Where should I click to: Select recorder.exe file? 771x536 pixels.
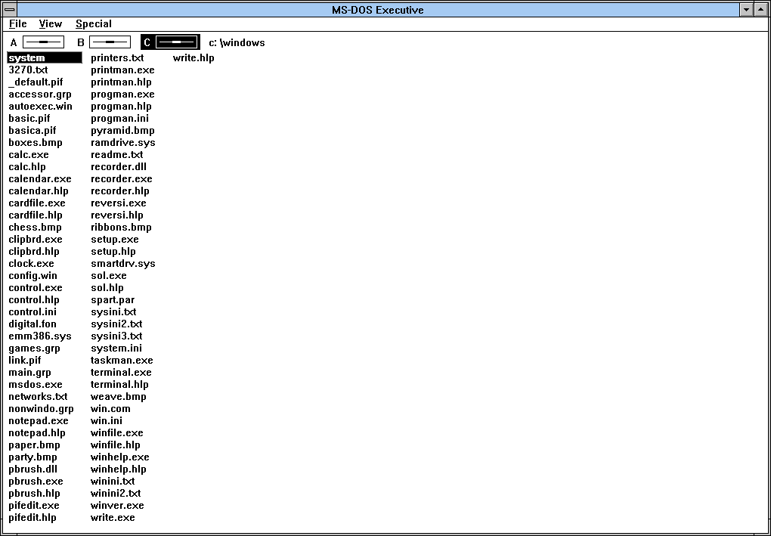122,178
